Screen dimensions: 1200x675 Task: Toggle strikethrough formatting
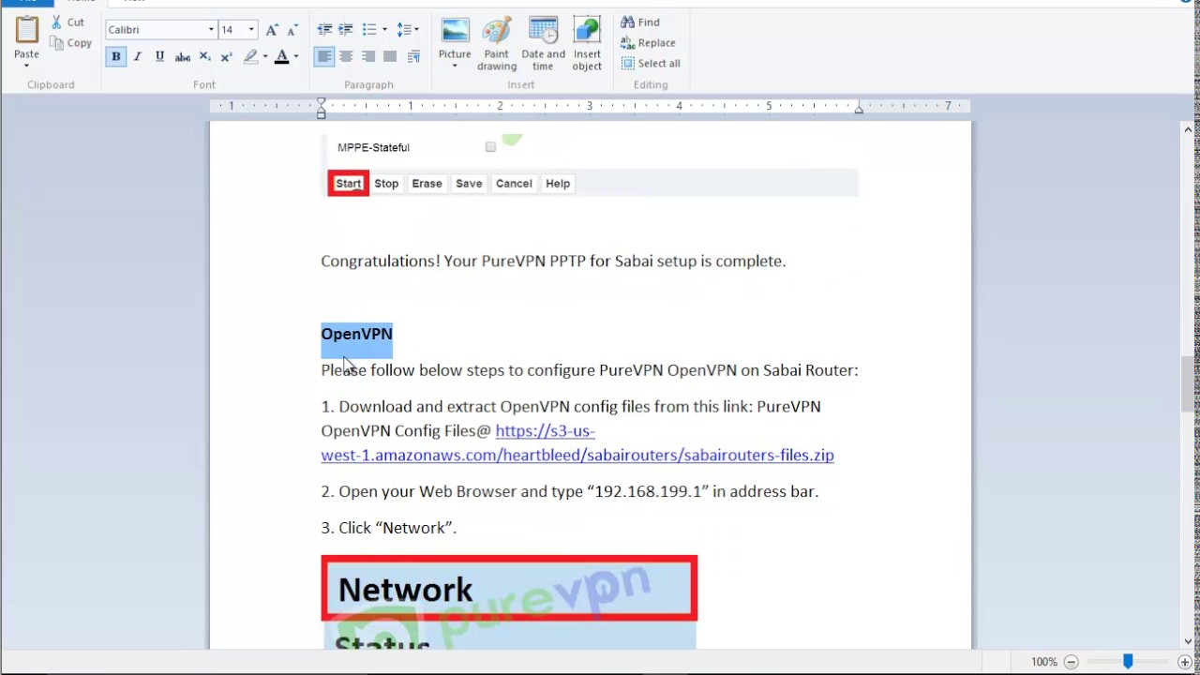point(183,57)
